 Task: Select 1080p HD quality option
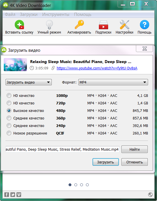pos(9,95)
